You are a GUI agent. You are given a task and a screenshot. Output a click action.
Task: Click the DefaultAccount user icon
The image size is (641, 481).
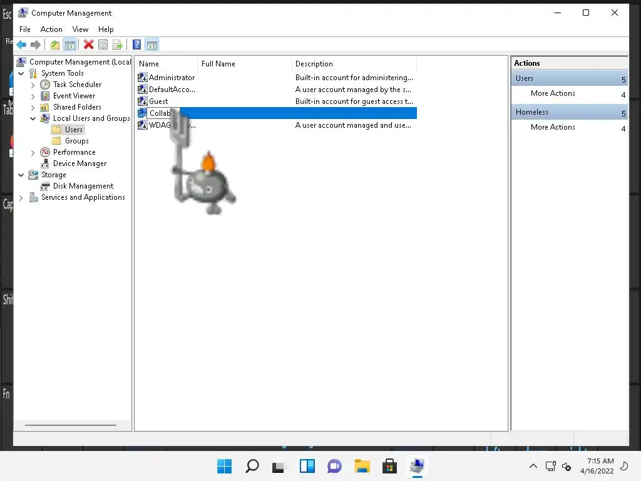tap(142, 89)
